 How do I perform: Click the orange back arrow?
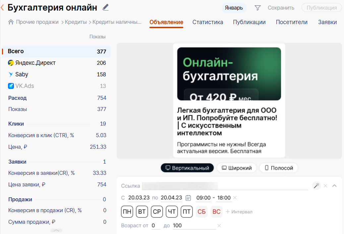[x=2, y=8]
